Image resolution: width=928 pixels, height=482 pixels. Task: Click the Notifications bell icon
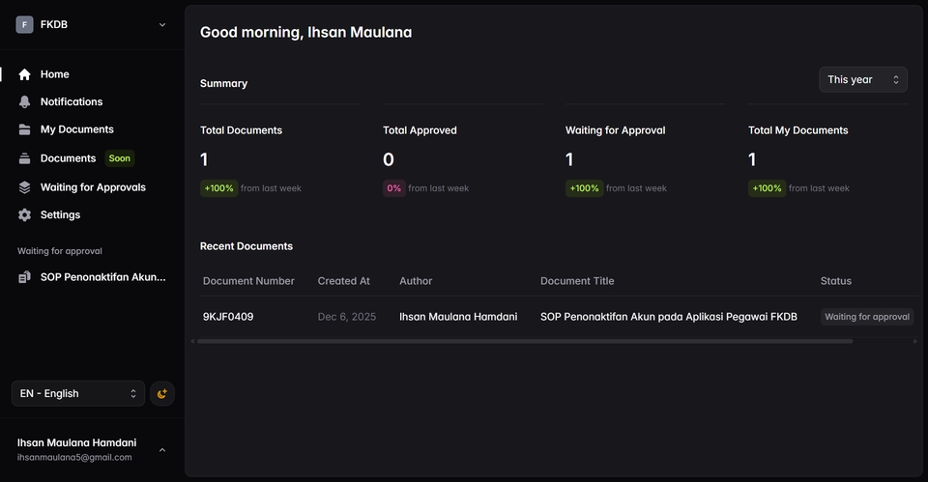point(25,101)
